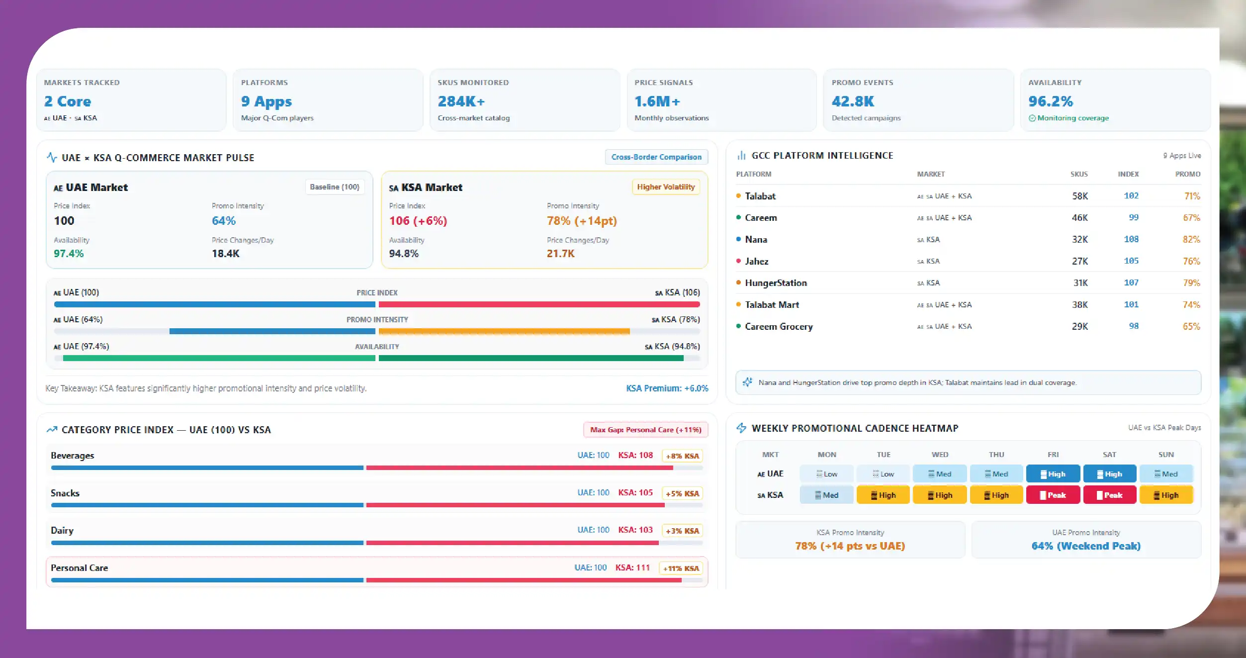Click the dot beside Talabat Mart
The height and width of the screenshot is (658, 1246).
click(x=738, y=304)
